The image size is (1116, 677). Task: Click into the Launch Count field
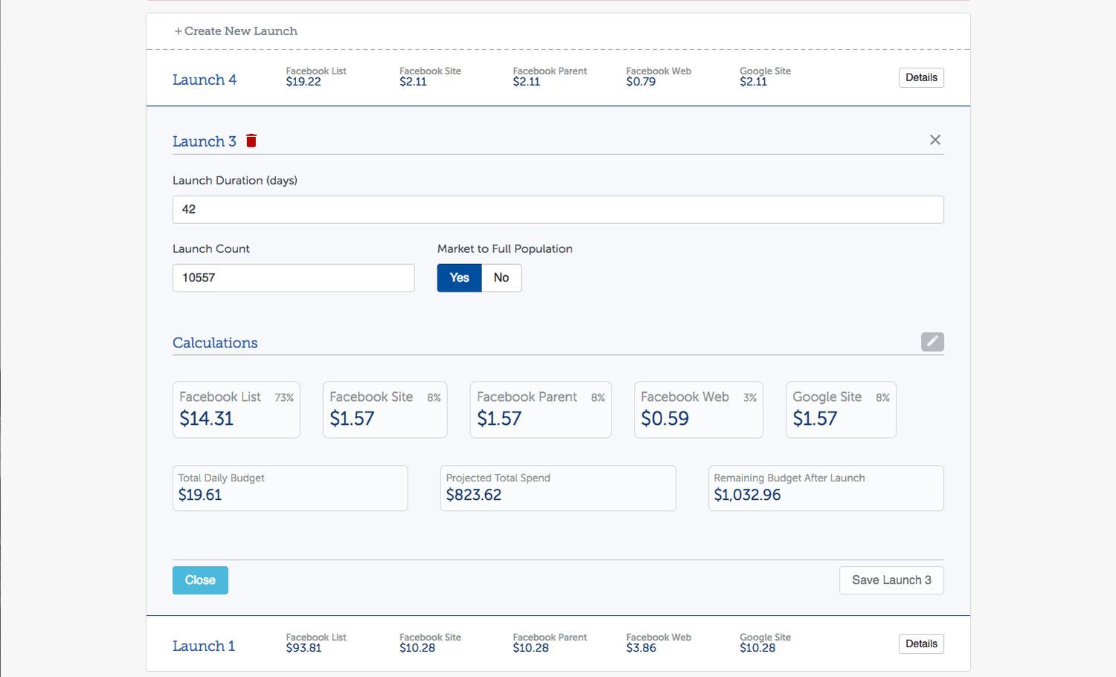(x=293, y=278)
